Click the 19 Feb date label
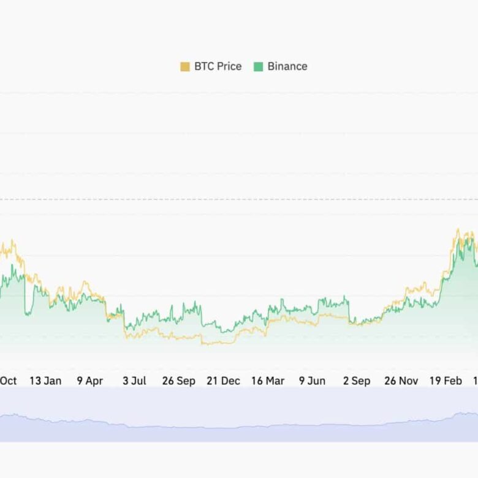This screenshot has height=478, width=478. click(446, 381)
